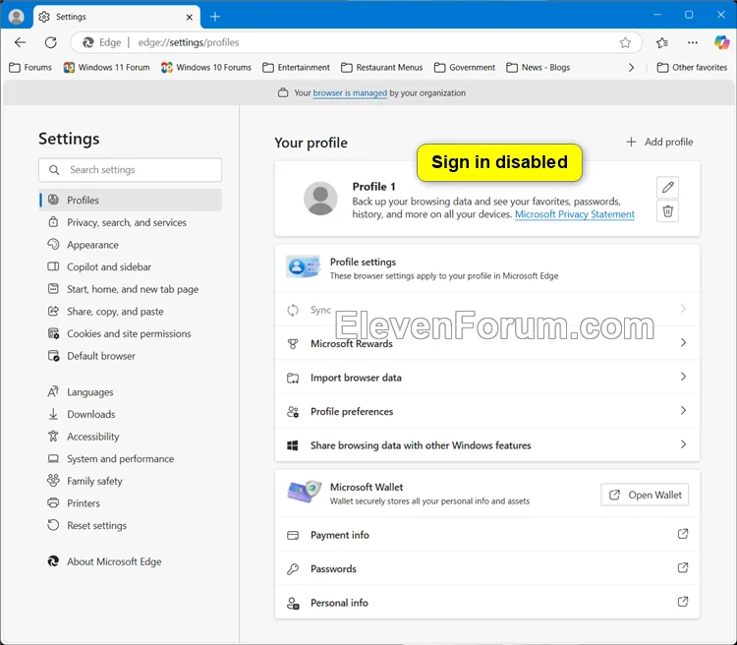Screen dimensions: 737x645
Task: Open the News - Blogs favorites folder
Action: pyautogui.click(x=539, y=68)
